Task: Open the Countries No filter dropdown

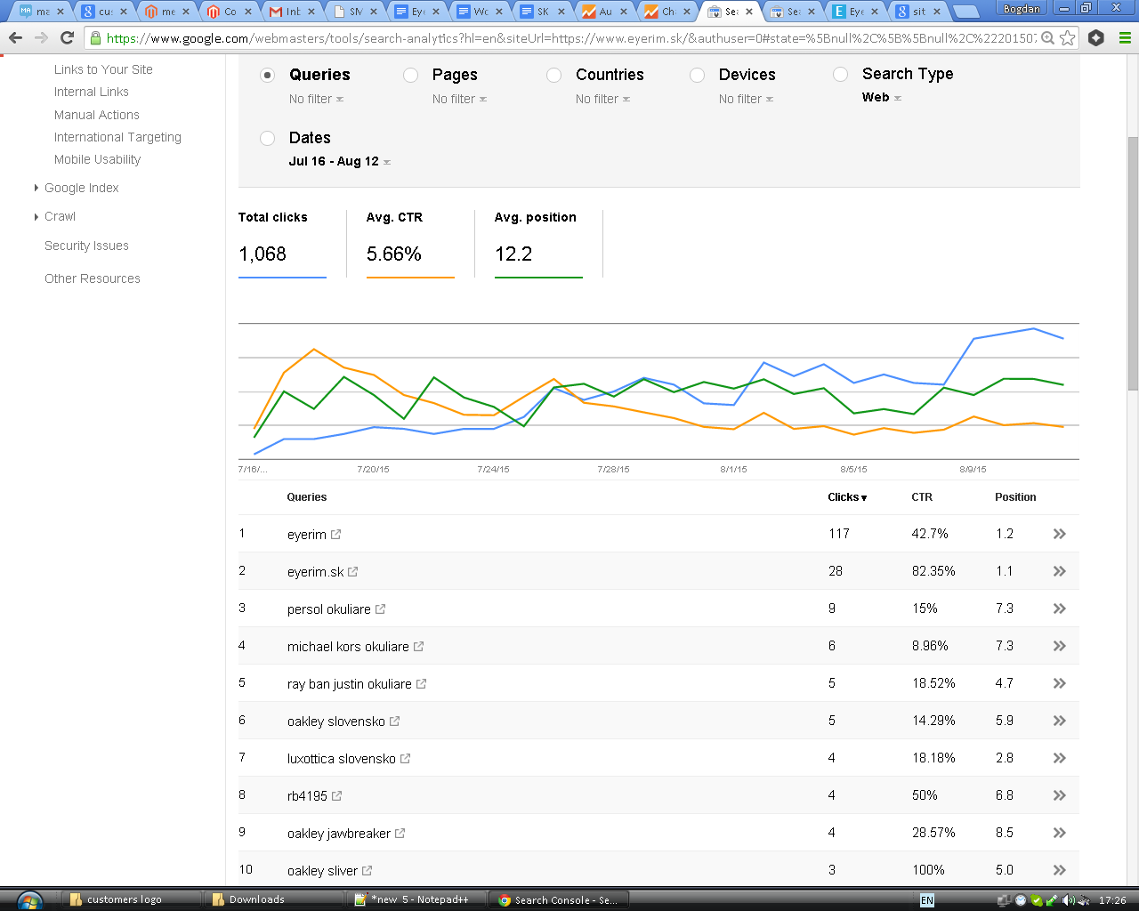Action: tap(602, 99)
